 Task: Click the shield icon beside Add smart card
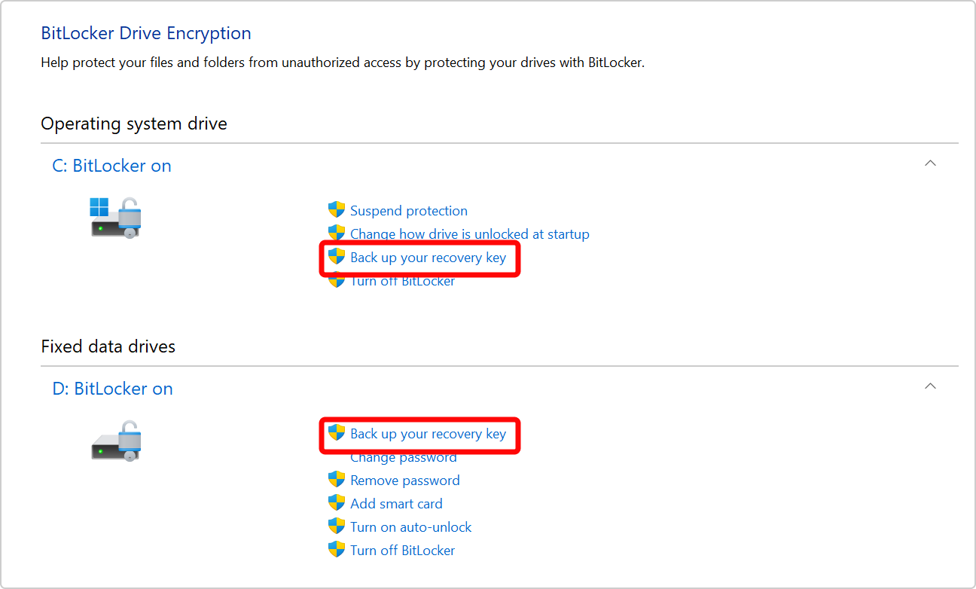pyautogui.click(x=337, y=503)
